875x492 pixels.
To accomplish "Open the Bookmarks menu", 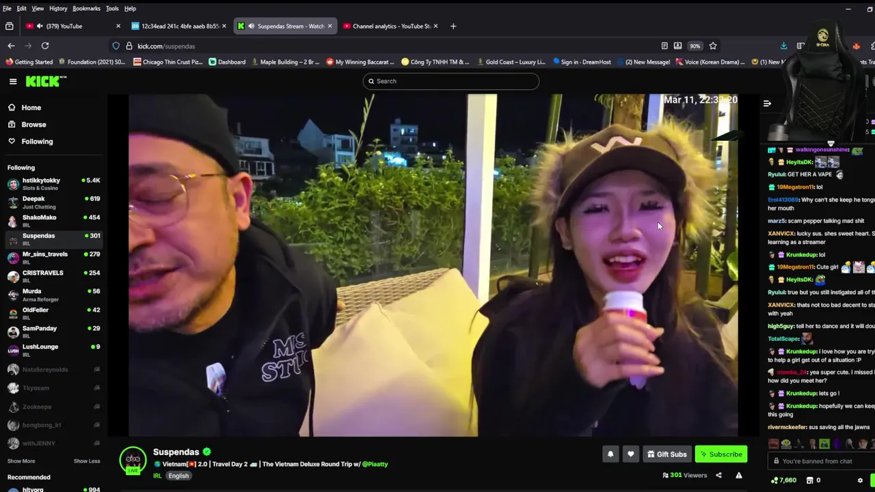I will click(86, 8).
